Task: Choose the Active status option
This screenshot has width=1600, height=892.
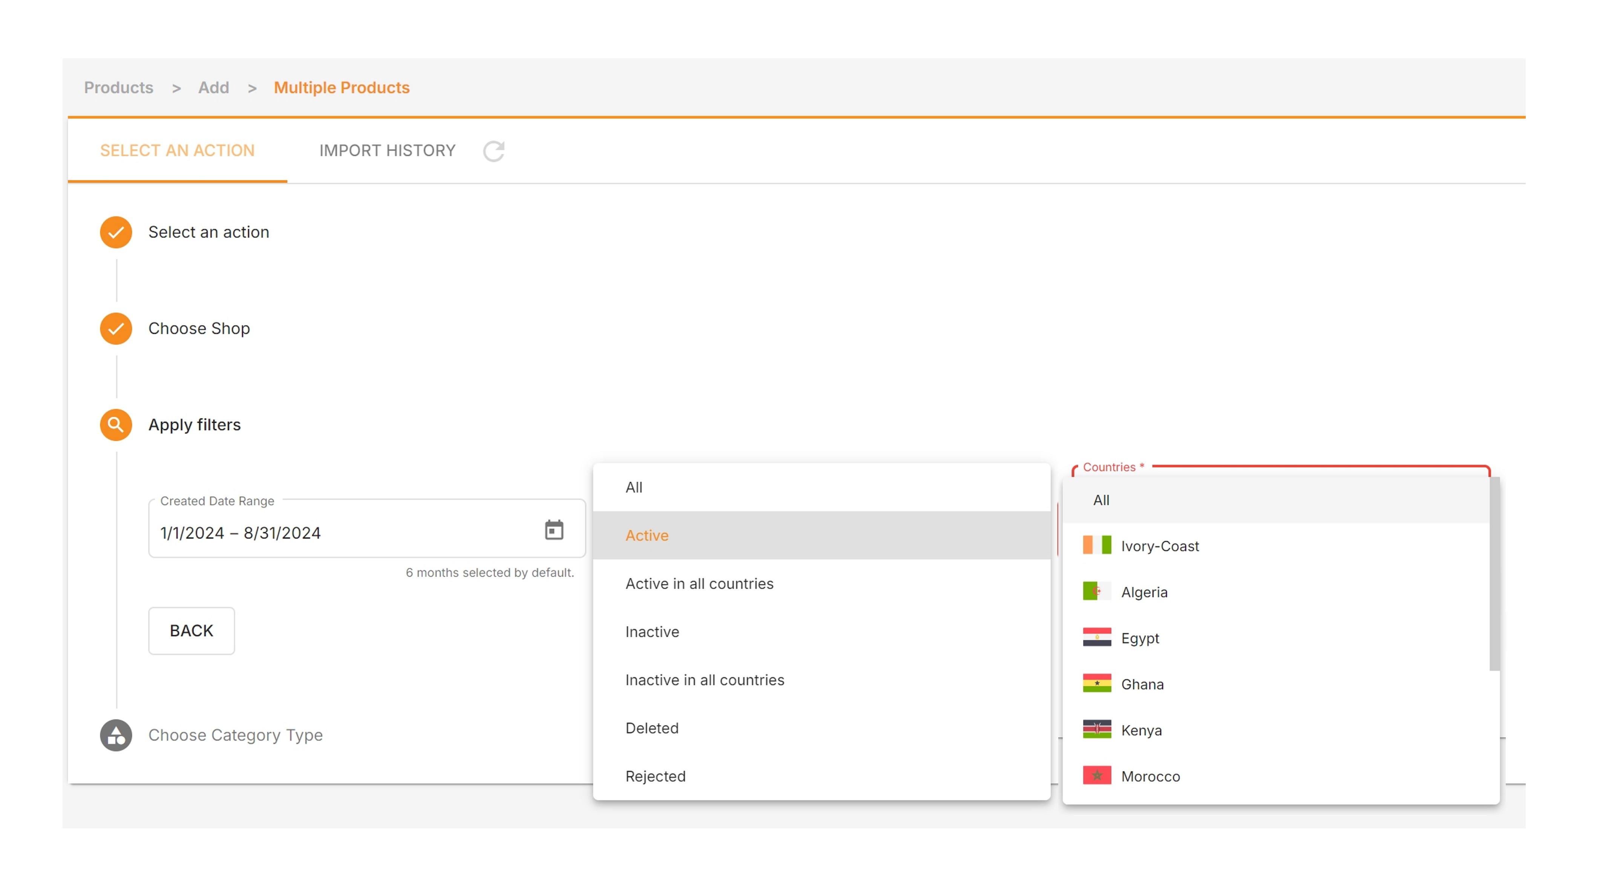Action: click(x=822, y=535)
